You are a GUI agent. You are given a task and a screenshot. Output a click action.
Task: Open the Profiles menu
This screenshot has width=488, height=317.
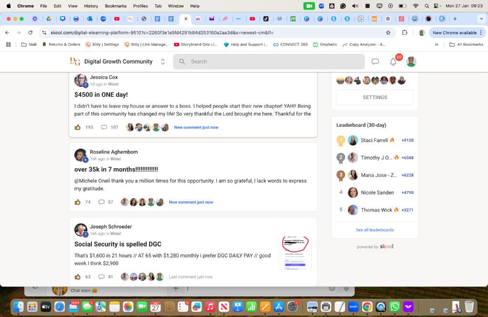pyautogui.click(x=141, y=6)
